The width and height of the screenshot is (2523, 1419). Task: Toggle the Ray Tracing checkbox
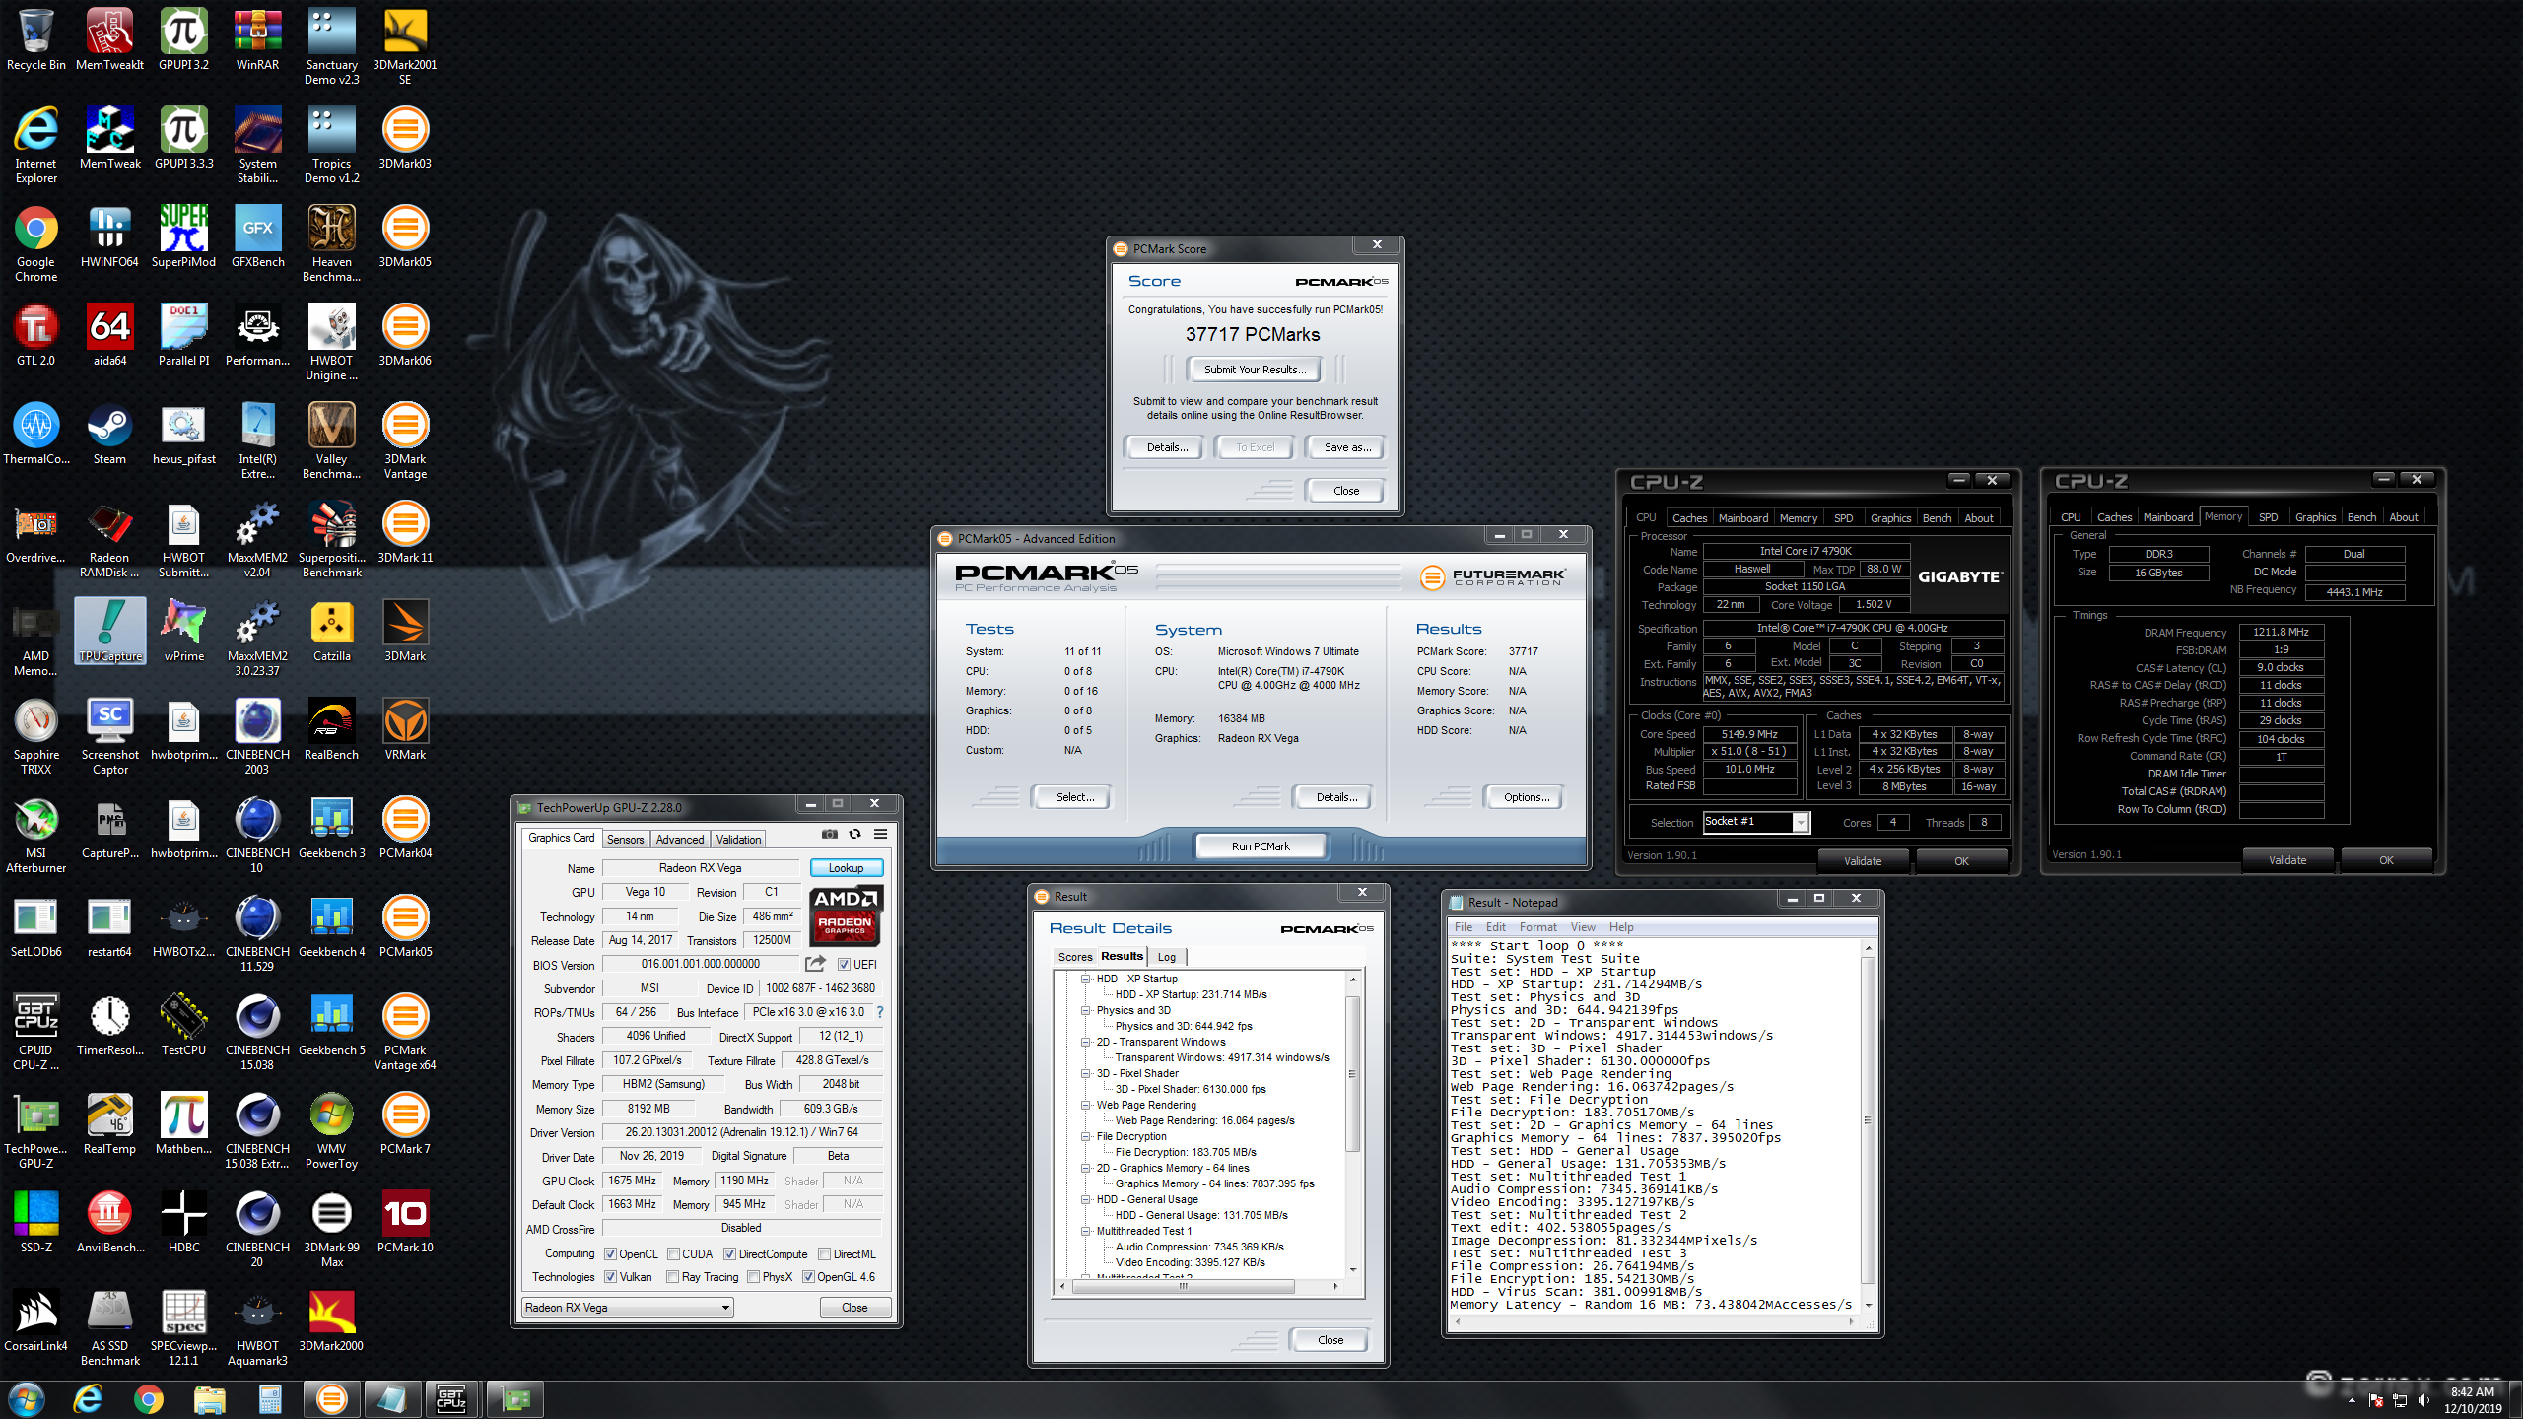point(672,1277)
